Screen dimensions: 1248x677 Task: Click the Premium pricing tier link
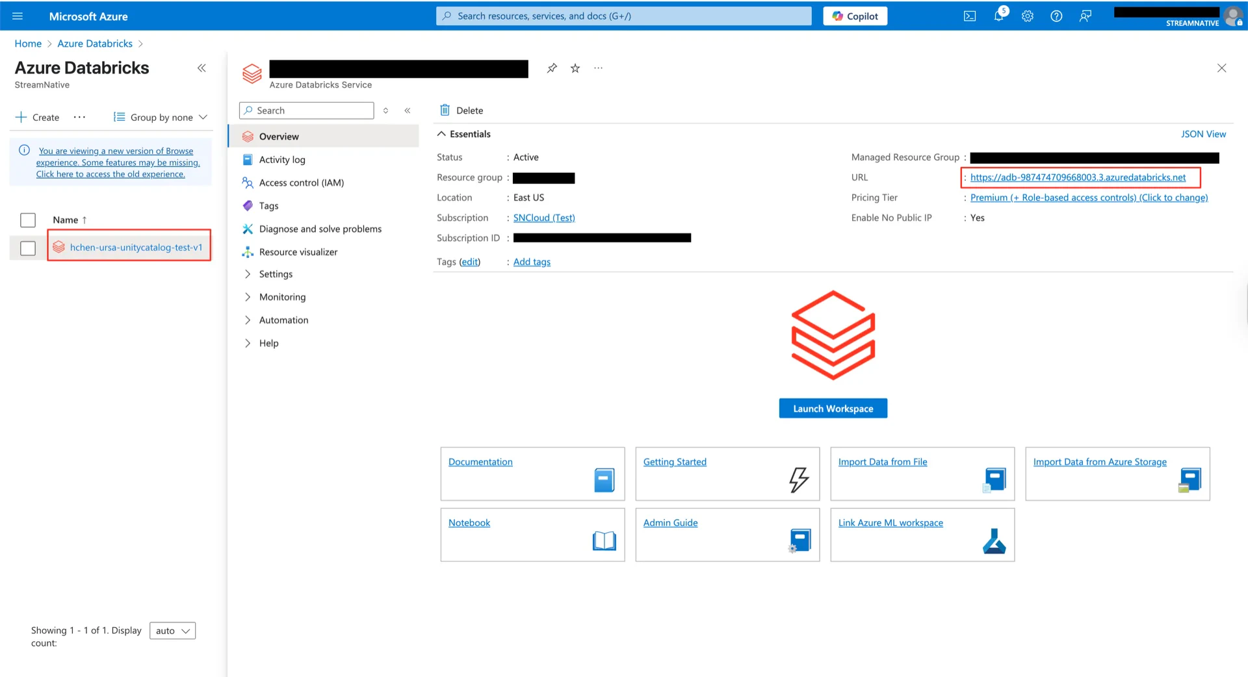1089,198
